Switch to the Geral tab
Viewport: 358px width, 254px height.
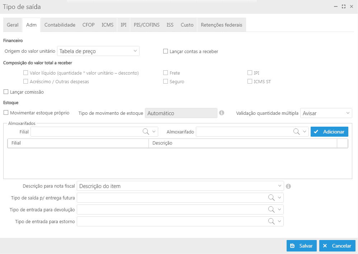click(13, 25)
